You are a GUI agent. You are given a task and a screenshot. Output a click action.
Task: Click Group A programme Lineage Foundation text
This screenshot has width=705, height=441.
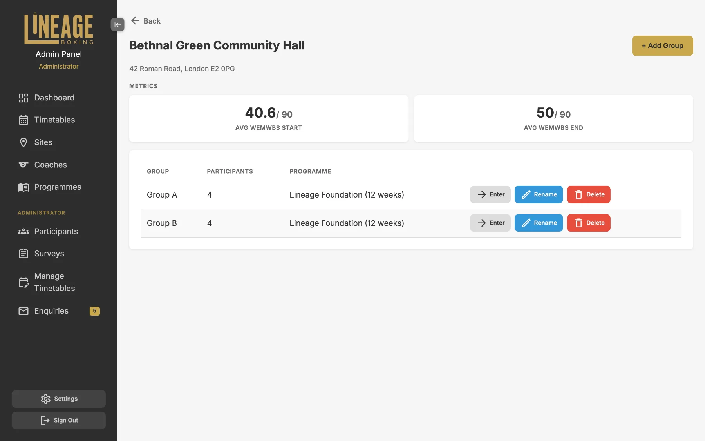click(x=347, y=195)
